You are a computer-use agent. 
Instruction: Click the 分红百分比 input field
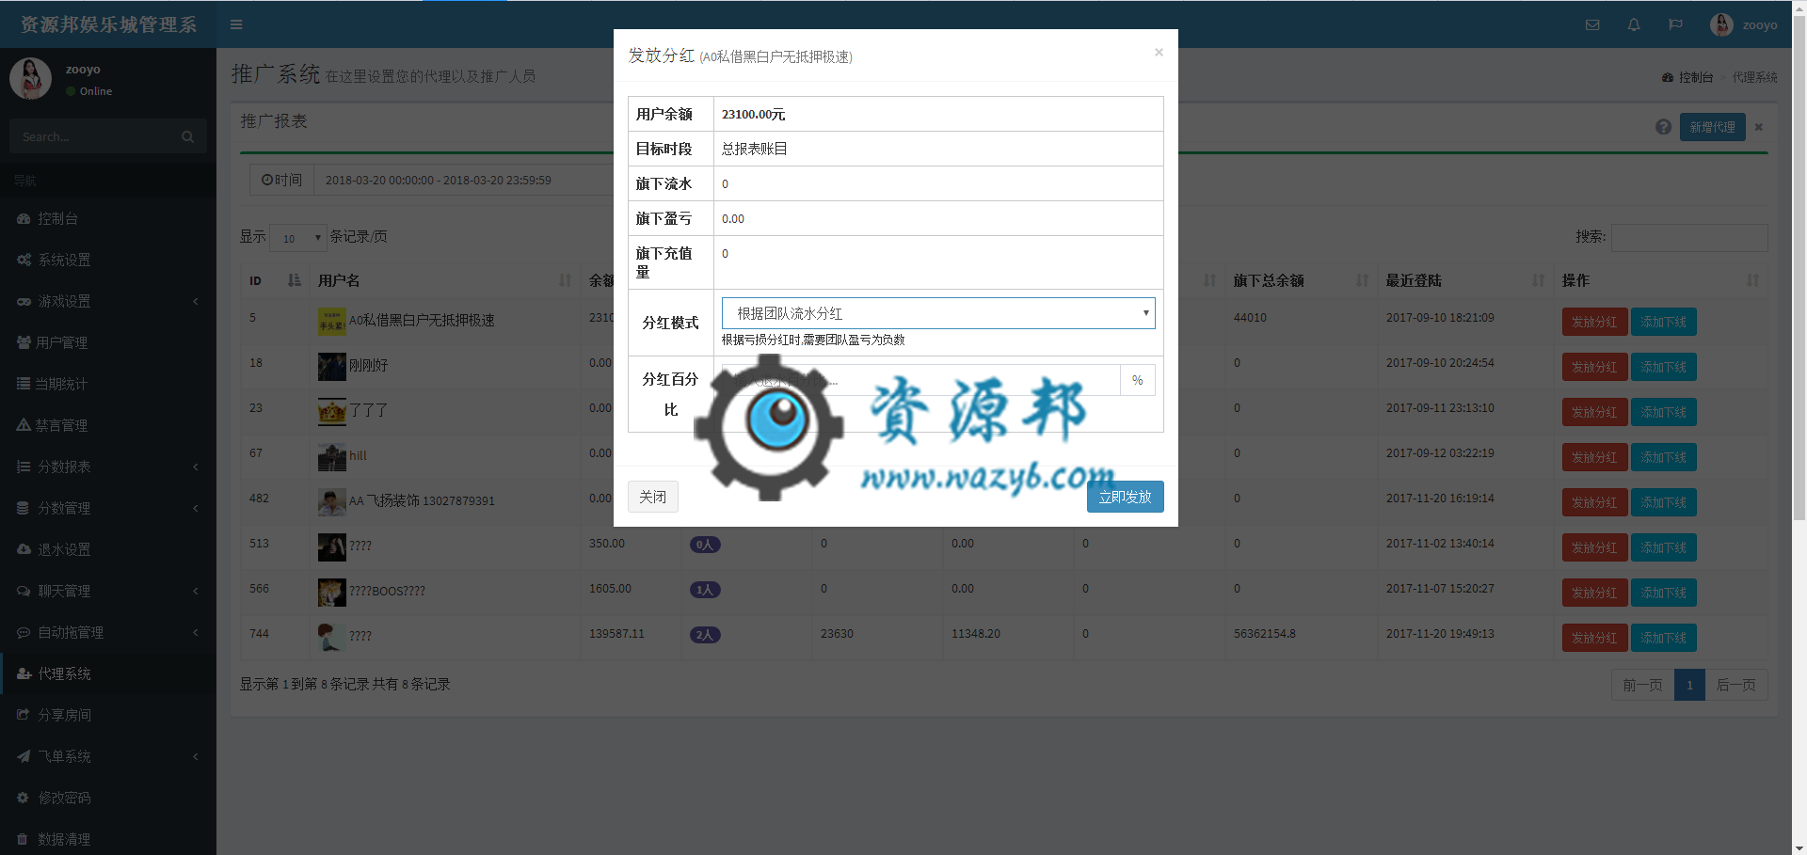pos(920,380)
